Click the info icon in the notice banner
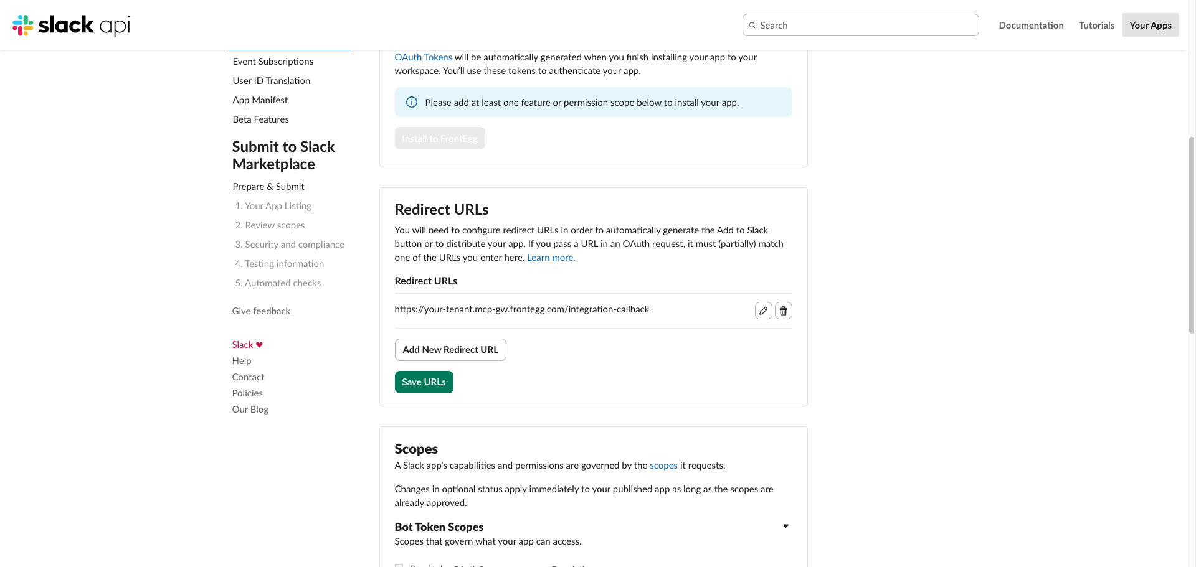1196x567 pixels. (x=412, y=103)
